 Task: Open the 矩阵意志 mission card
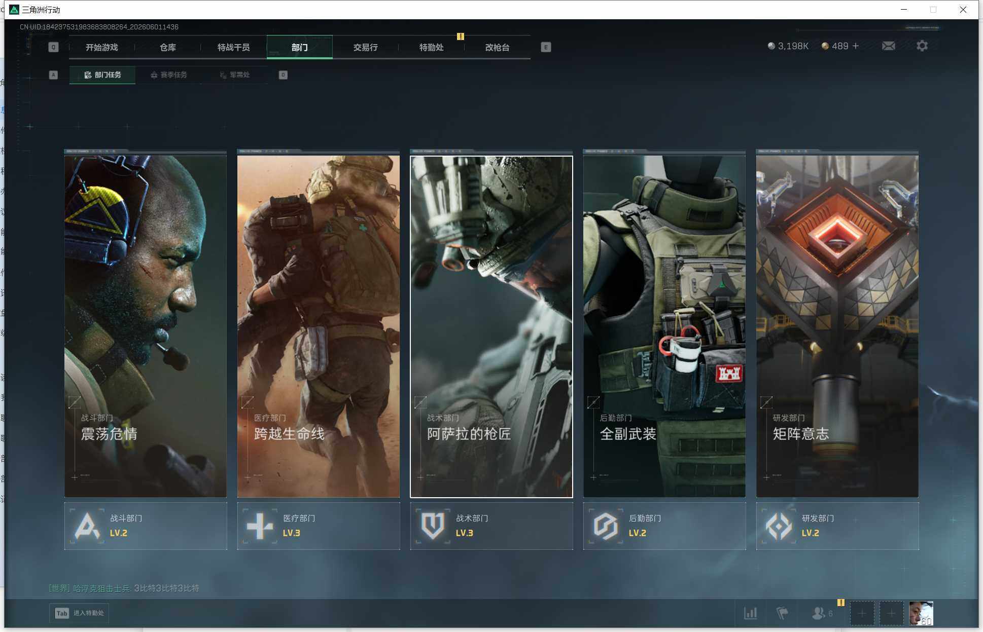[x=837, y=326]
